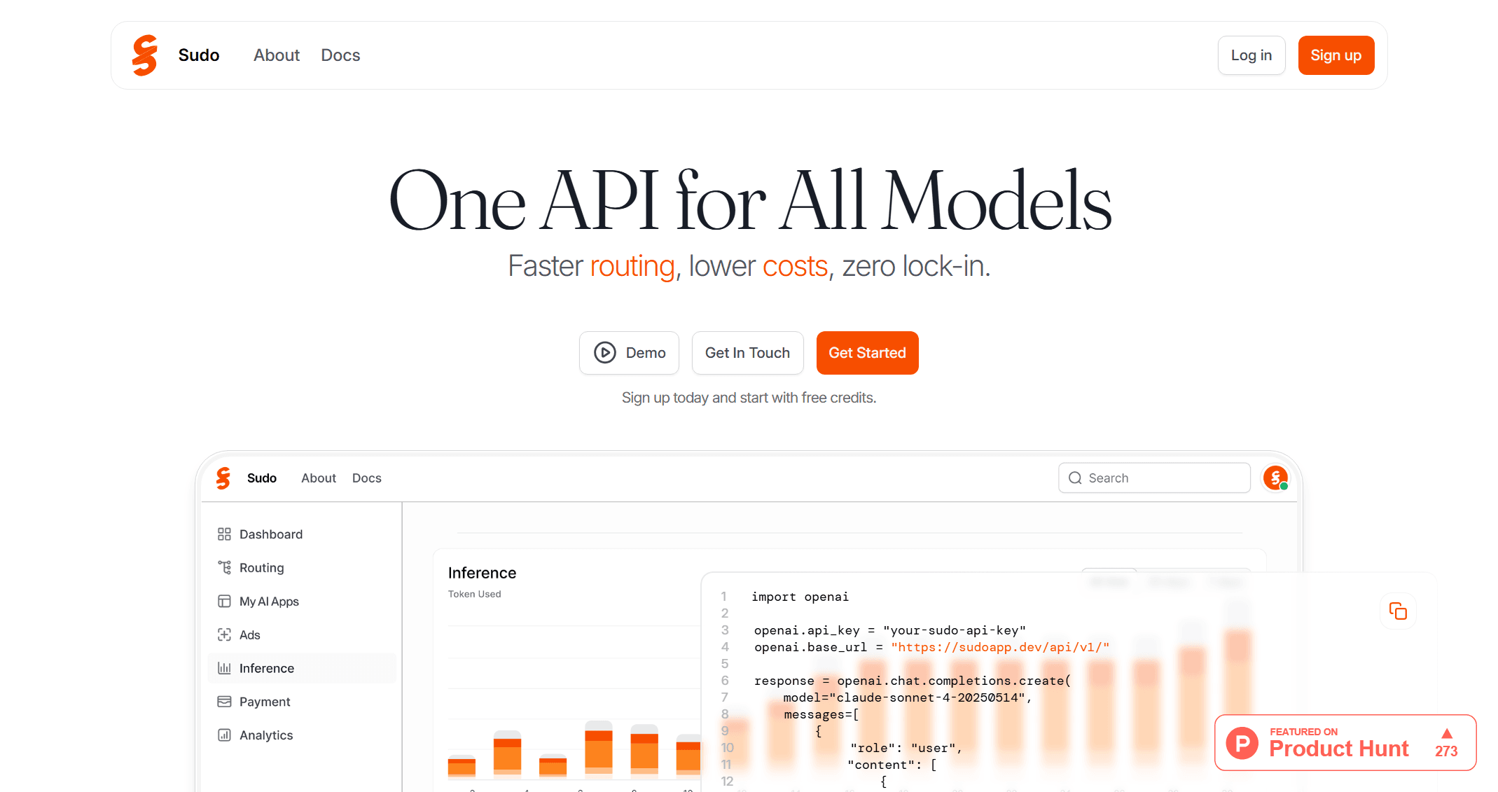Click the Dashboard grid icon in sidebar
This screenshot has height=792, width=1498.
coord(224,534)
